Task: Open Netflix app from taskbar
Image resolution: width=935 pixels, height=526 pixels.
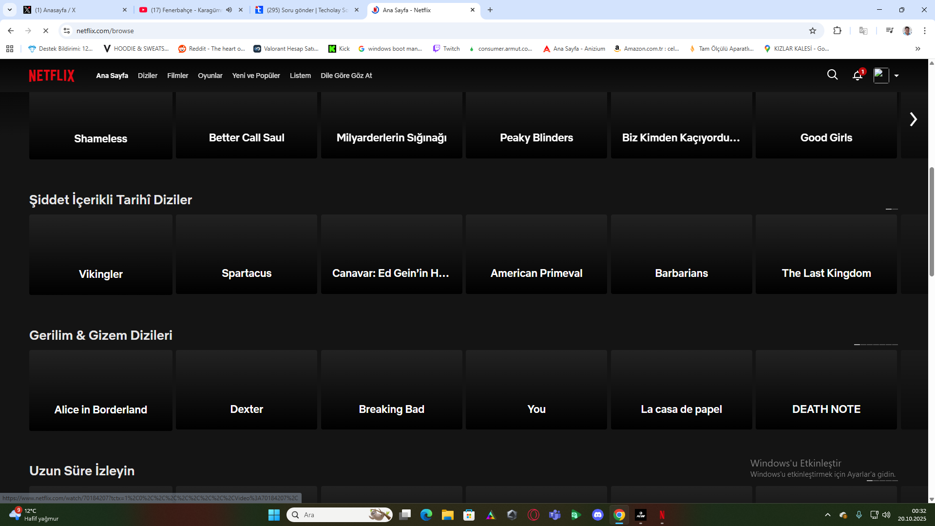Action: tap(662, 515)
